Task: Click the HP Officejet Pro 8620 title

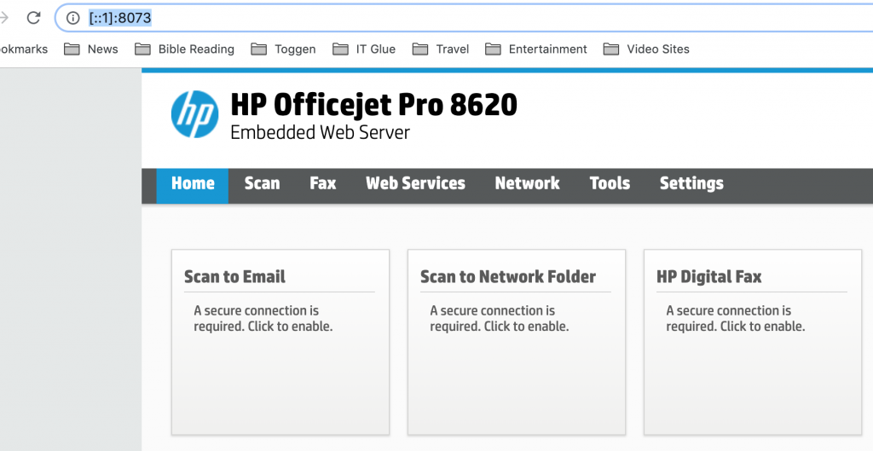Action: (x=374, y=105)
